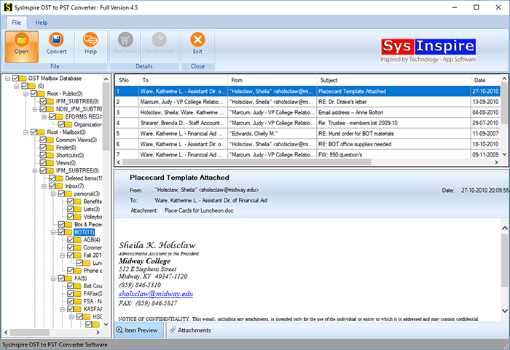The height and width of the screenshot is (350, 510).
Task: Click folder icon beside Root - Mailbox(0)
Action: [x=41, y=132]
